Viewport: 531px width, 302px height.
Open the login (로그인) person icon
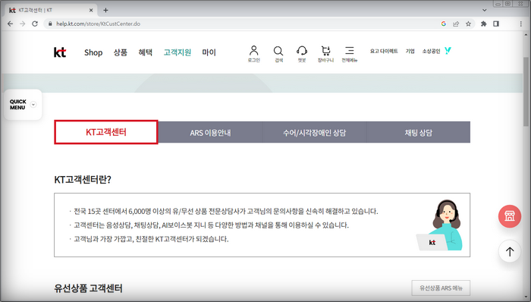253,54
